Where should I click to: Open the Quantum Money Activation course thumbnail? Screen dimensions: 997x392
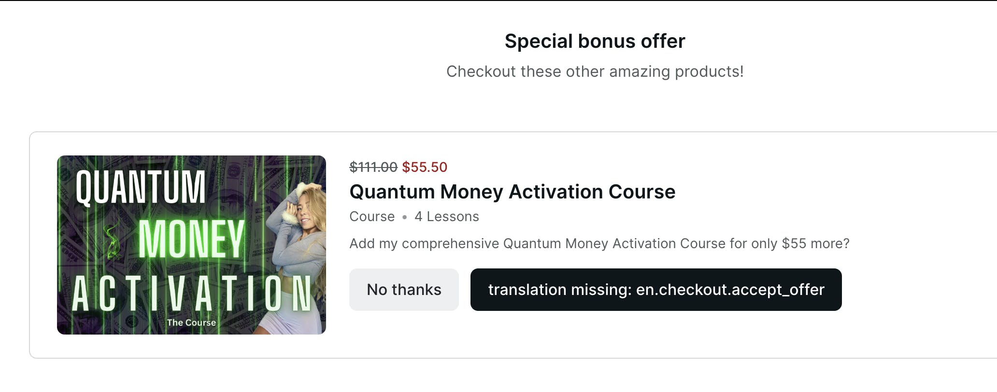tap(191, 245)
